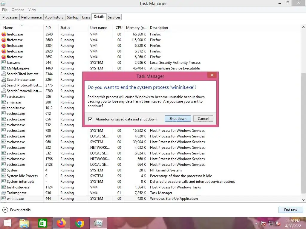The width and height of the screenshot is (306, 229).
Task: Show hidden tray icons arrow
Action: tap(256, 223)
